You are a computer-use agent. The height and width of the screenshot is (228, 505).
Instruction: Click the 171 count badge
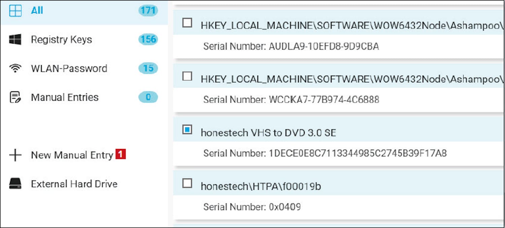148,11
